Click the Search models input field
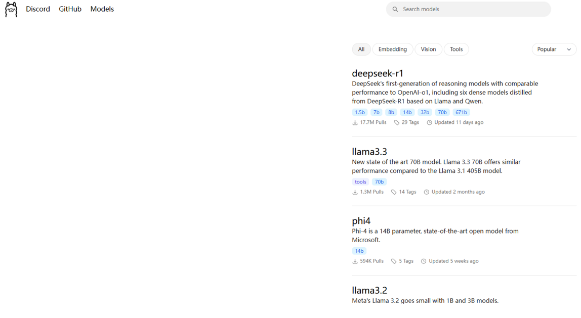This screenshot has width=581, height=318. [x=468, y=9]
